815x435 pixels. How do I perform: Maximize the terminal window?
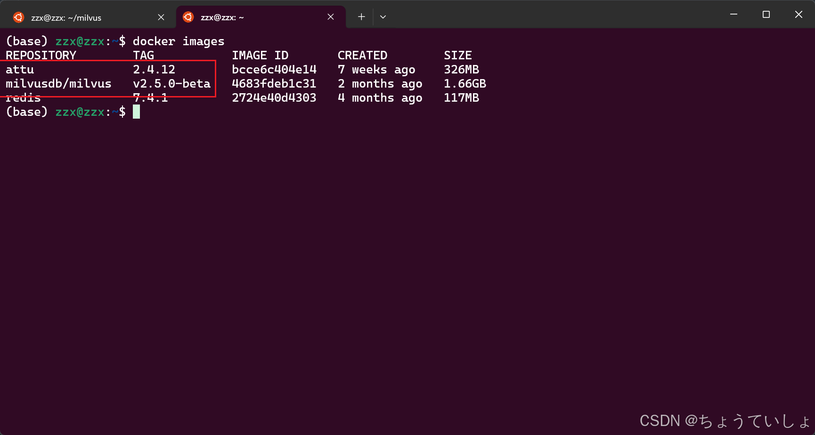766,14
